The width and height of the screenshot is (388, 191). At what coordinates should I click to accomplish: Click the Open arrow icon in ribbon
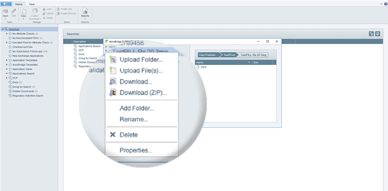point(5,11)
